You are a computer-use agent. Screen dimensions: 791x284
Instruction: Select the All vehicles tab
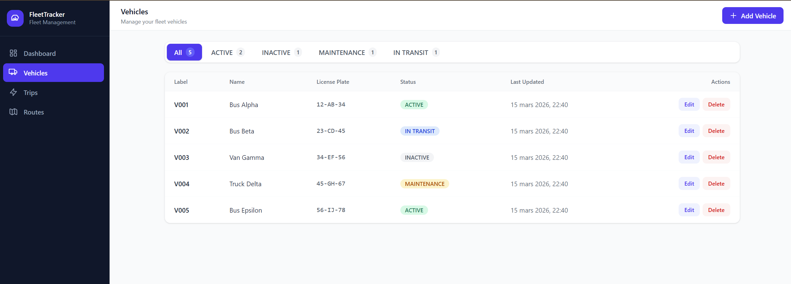pyautogui.click(x=184, y=52)
